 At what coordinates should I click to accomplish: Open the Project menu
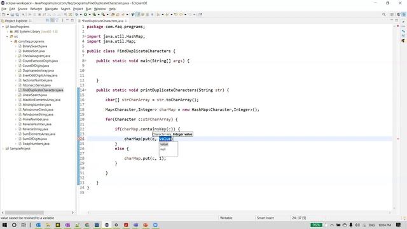coord(78,9)
